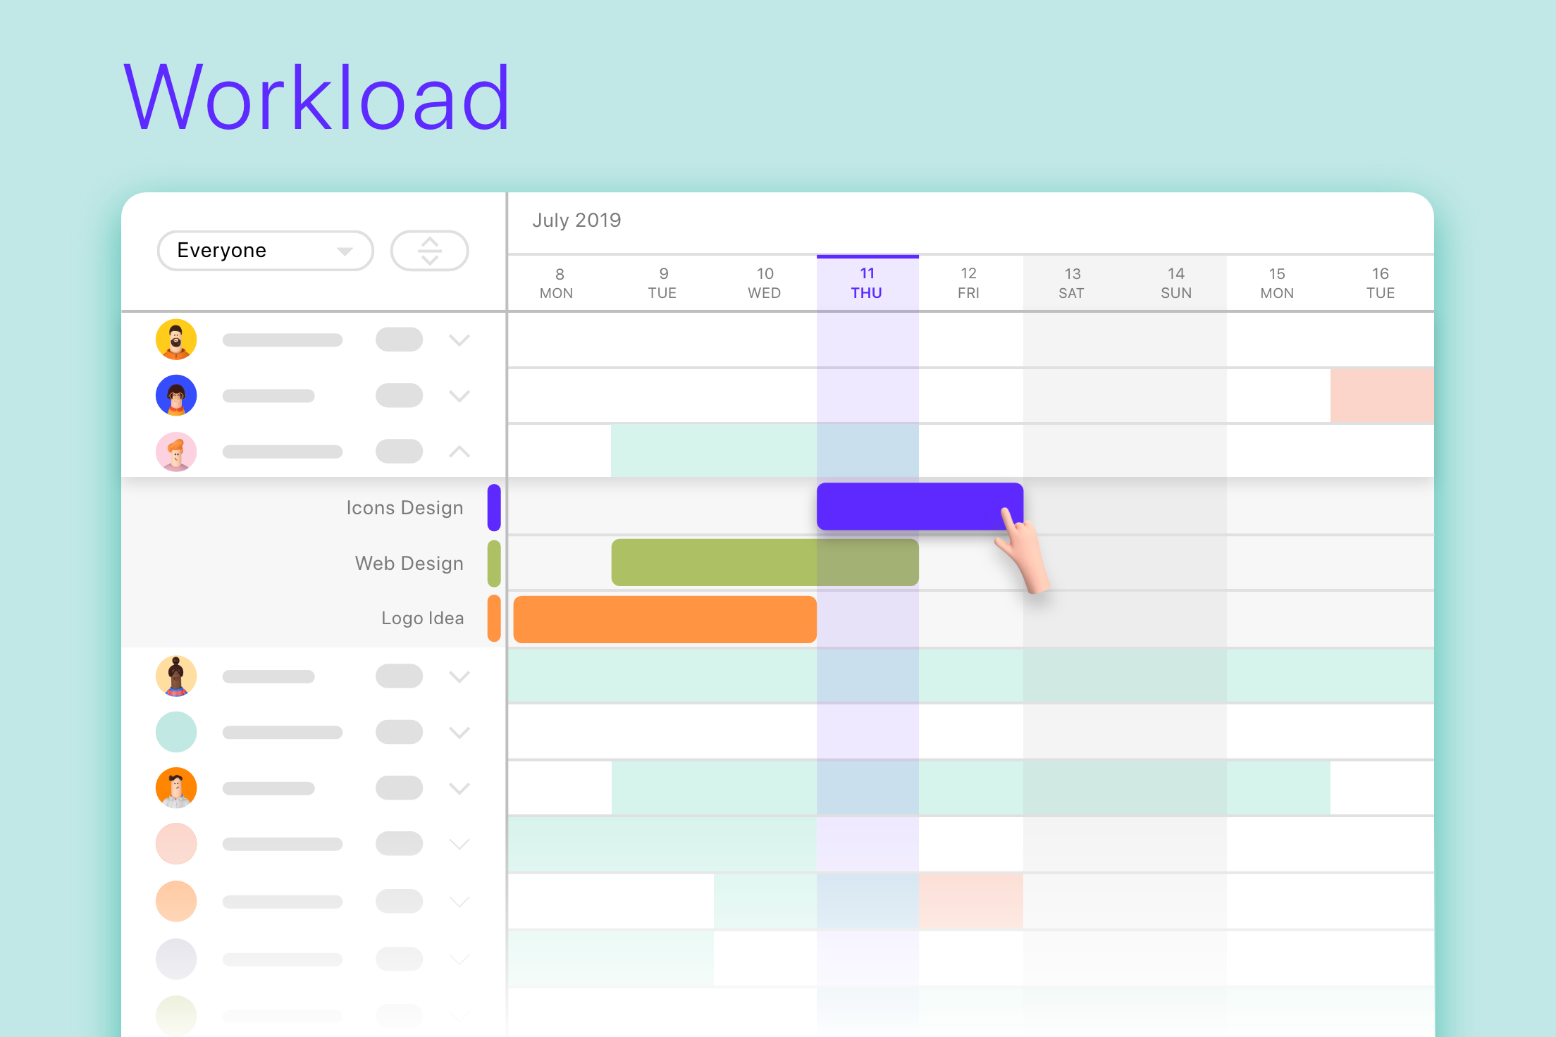Expand the third team member row
Image resolution: width=1556 pixels, height=1037 pixels.
pyautogui.click(x=462, y=455)
